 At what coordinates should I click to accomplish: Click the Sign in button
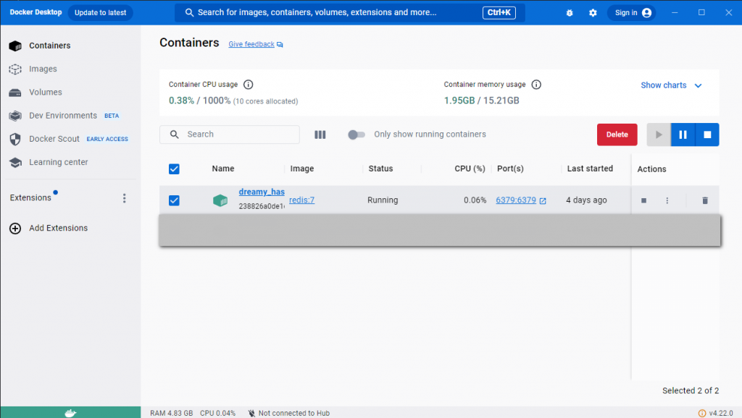pyautogui.click(x=632, y=13)
